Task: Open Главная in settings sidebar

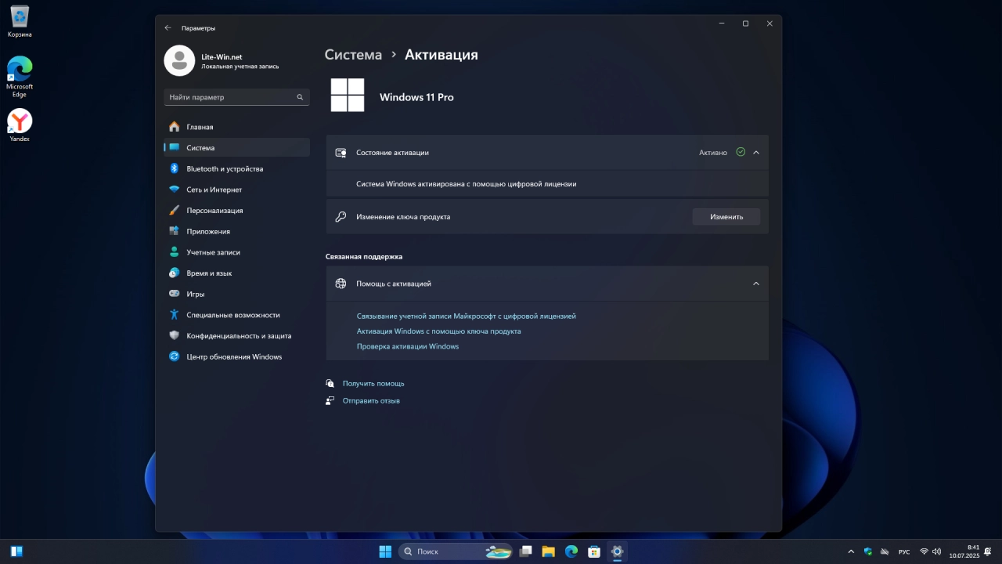Action: click(236, 127)
